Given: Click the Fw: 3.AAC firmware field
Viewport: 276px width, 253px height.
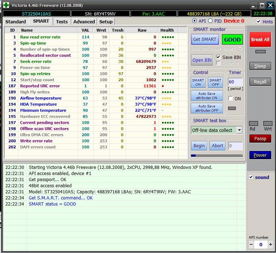Looking at the screenshot, I should pyautogui.click(x=154, y=14).
